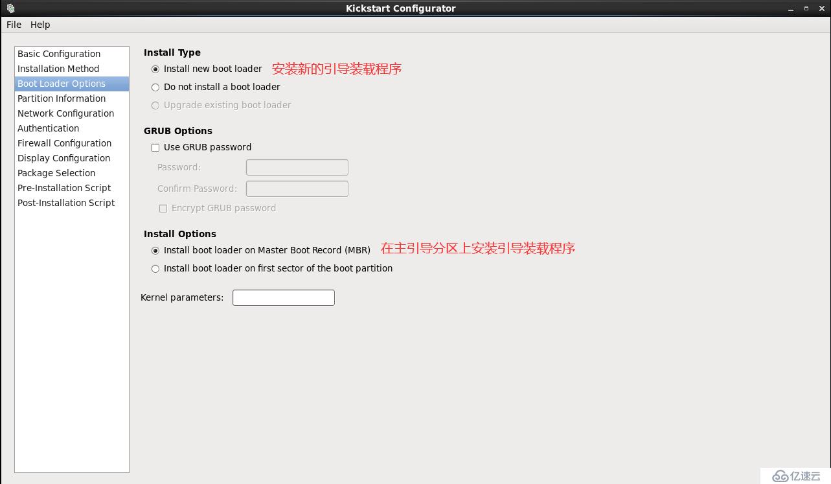This screenshot has height=484, width=831.
Task: Go to Installation Method section
Action: coord(72,69)
